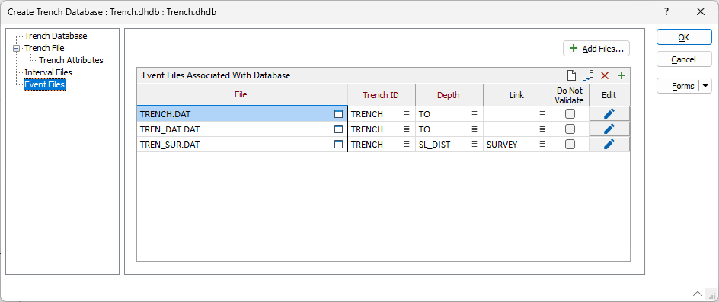Check Do Not Validate for TREN_DAT.DAT
Screen dimensions: 719x302
tap(570, 129)
